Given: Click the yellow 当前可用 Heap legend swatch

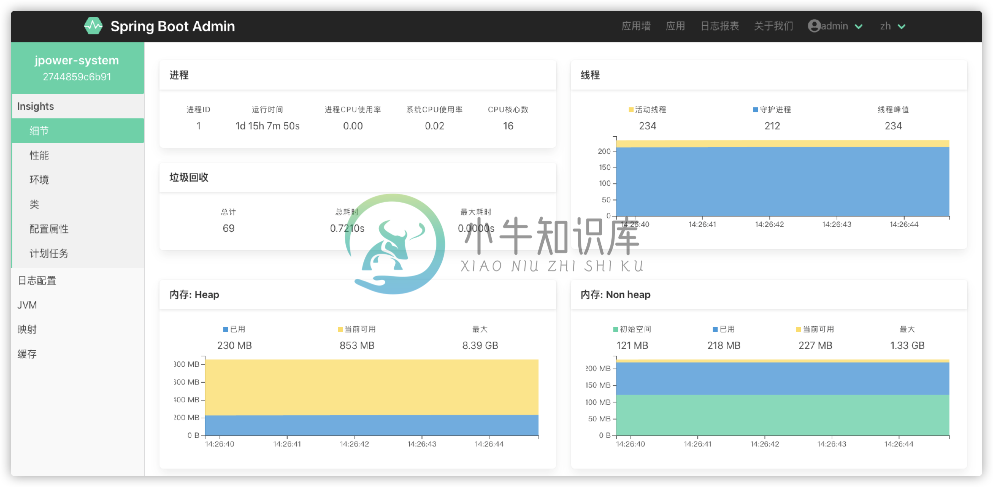Looking at the screenshot, I should [340, 329].
